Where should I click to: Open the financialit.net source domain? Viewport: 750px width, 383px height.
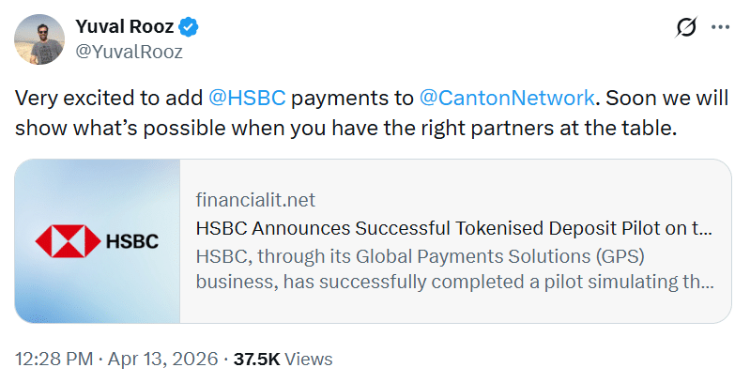pos(255,200)
